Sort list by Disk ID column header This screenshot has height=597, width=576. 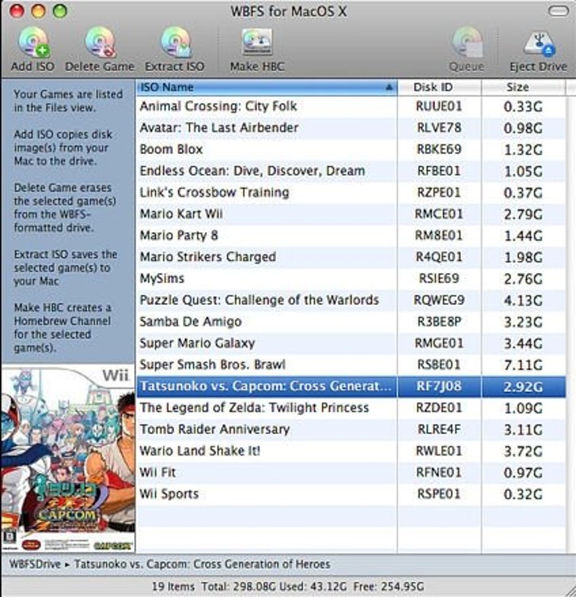[x=439, y=87]
